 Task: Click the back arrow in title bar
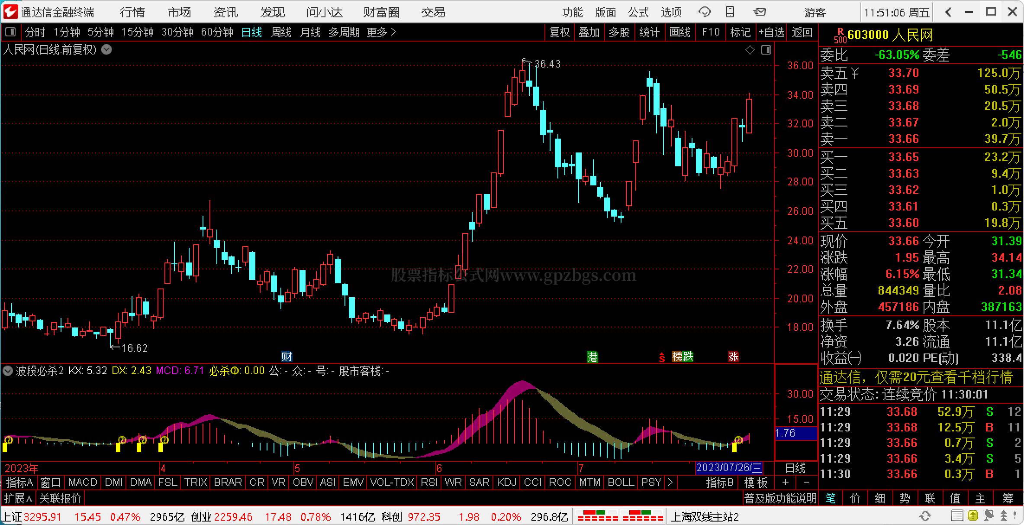point(949,12)
